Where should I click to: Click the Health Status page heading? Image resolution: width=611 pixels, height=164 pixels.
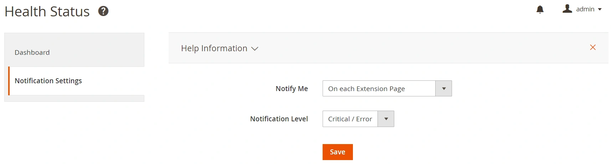(x=47, y=11)
